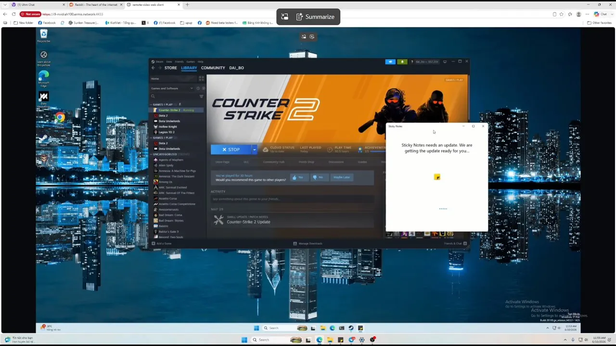
Task: Open Dota Underlords desktop shortcut icon
Action: tap(44, 99)
